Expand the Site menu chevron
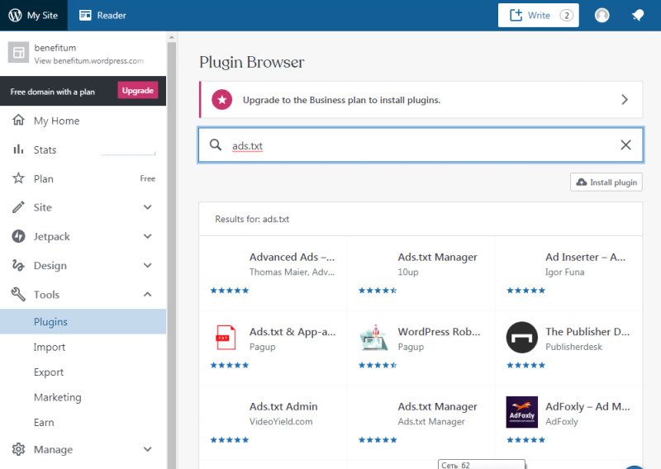This screenshot has width=661, height=469. point(148,207)
